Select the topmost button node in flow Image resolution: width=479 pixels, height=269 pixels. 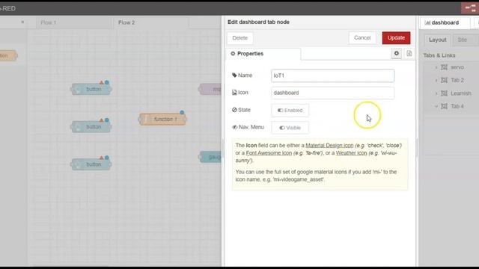tap(91, 89)
